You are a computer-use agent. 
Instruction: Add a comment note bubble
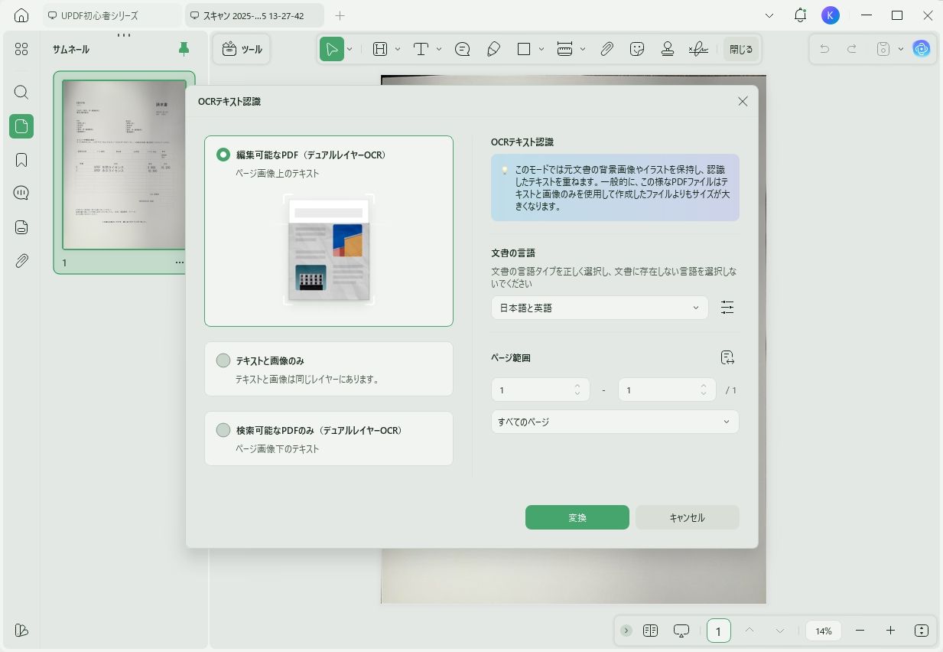point(462,49)
